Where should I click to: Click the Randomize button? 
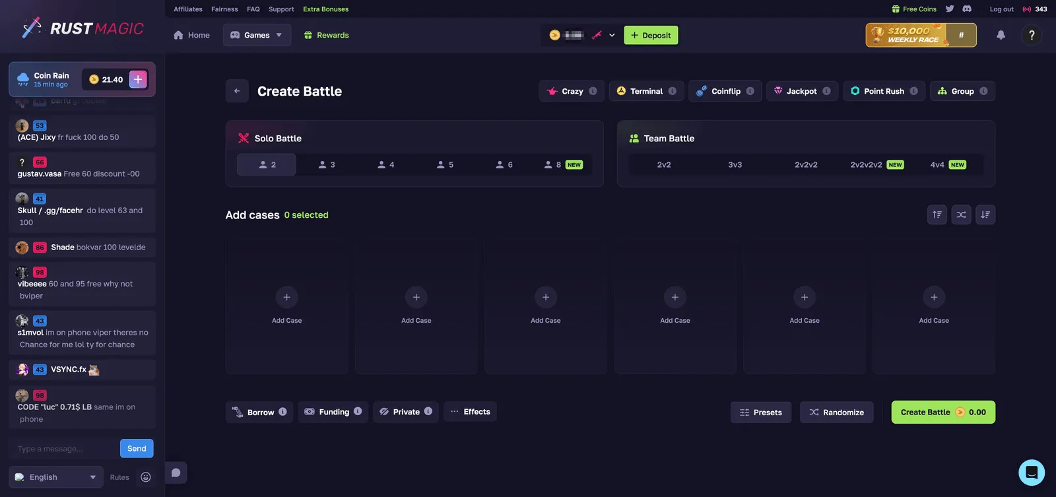(836, 413)
